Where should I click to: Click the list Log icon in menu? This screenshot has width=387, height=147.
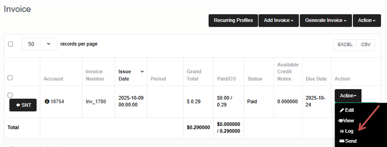[x=342, y=131]
